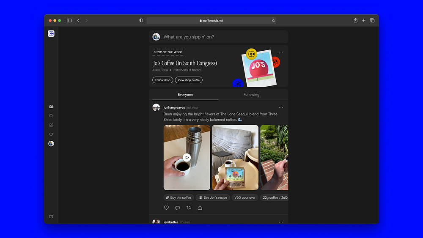The width and height of the screenshot is (423, 238).
Task: Open the compose post icon in sidebar
Action: (x=51, y=125)
